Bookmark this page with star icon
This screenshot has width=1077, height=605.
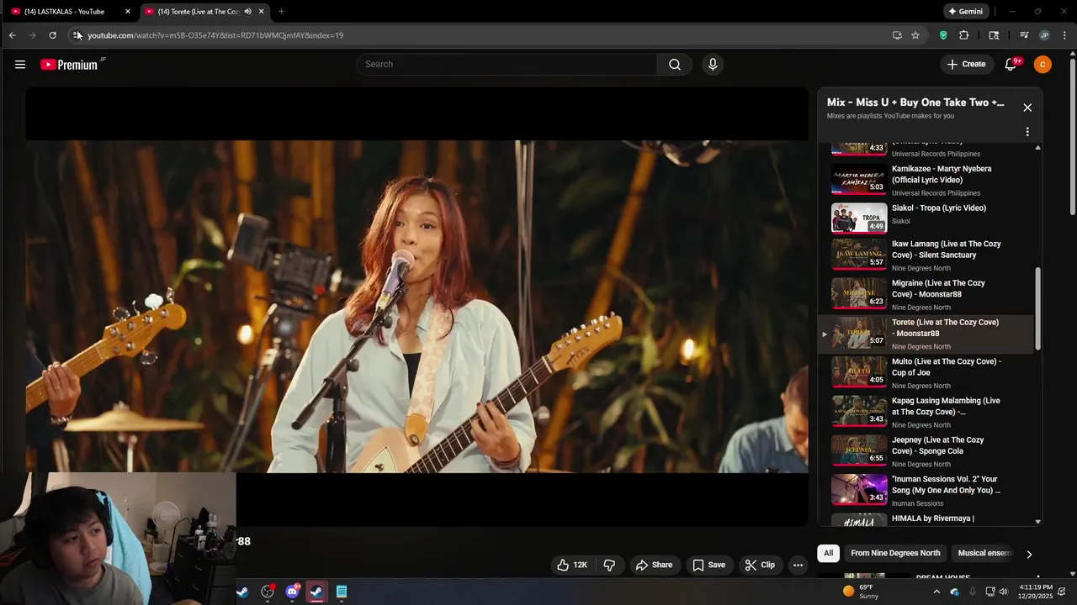[915, 35]
